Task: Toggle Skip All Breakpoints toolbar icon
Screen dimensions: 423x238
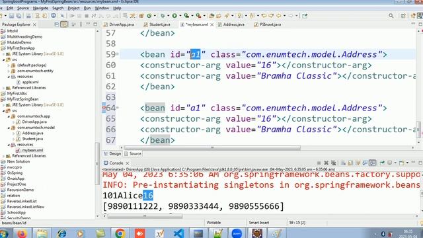Action: [62, 16]
